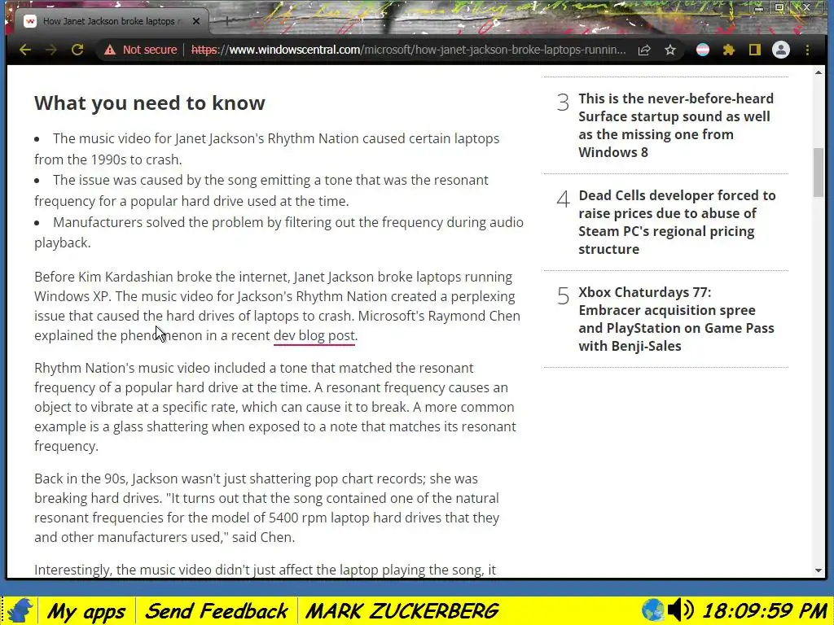Image resolution: width=834 pixels, height=625 pixels.
Task: Open the Surface startup sound article
Action: pos(676,125)
